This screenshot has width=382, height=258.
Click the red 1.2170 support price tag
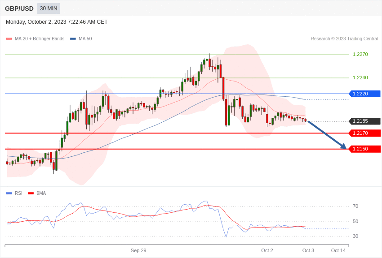(x=365, y=133)
